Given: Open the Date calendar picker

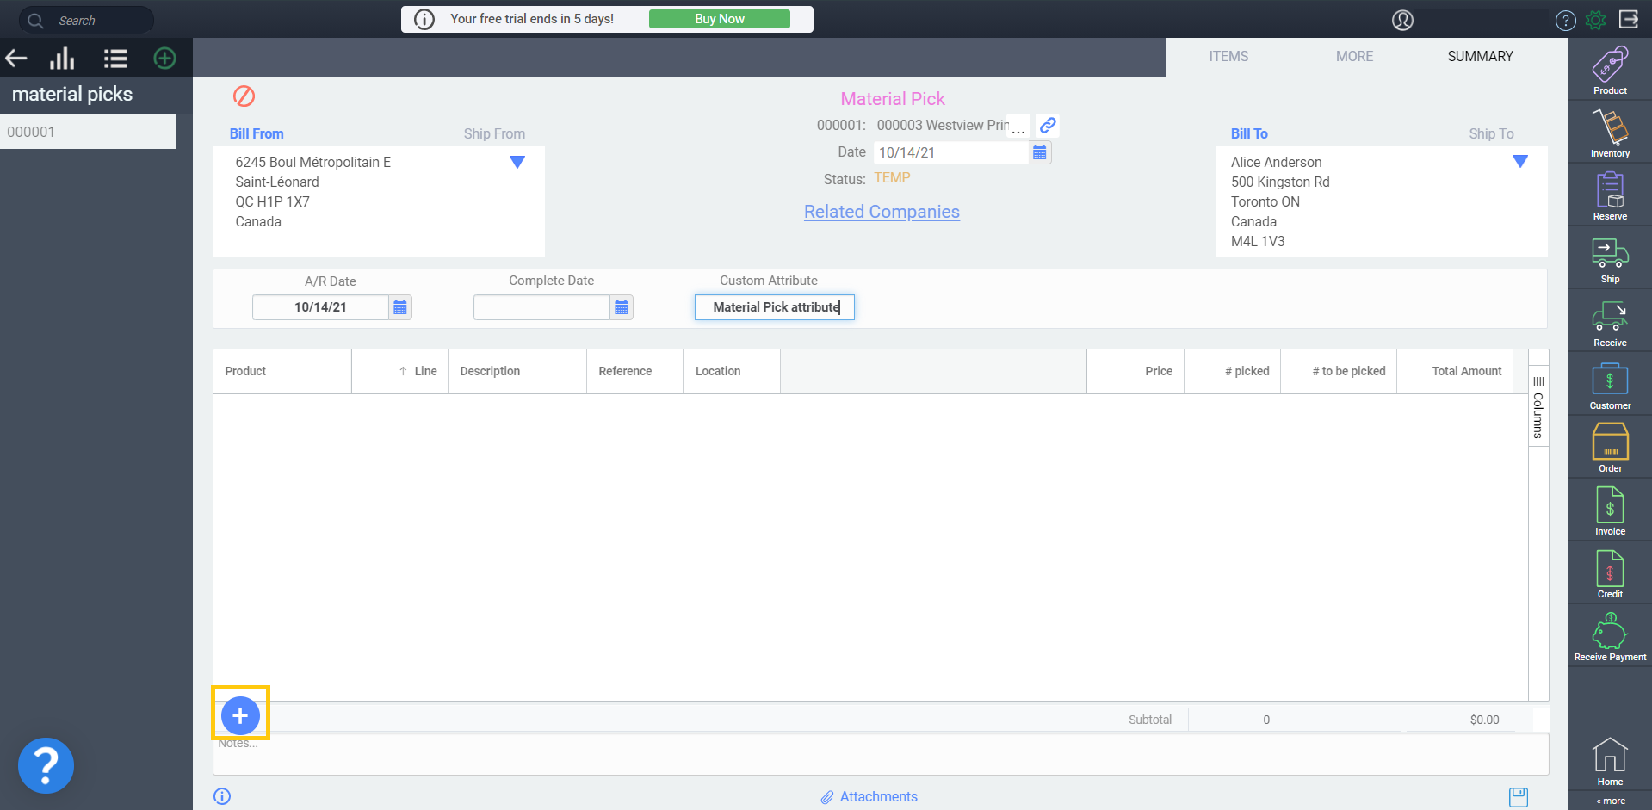Looking at the screenshot, I should (x=1040, y=153).
